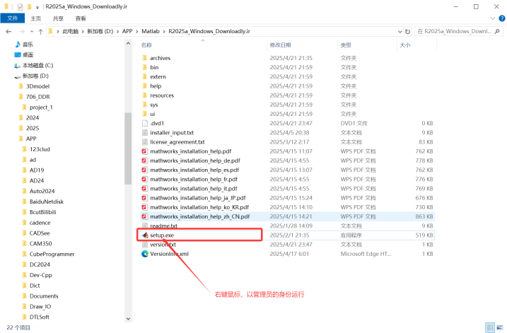Open 3Dmodel folder in navigation tree
Viewport: 507px width, 333px height.
pyautogui.click(x=38, y=86)
